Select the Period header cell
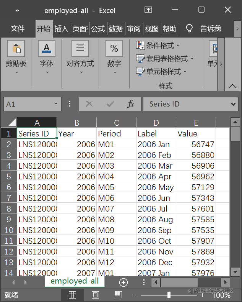This screenshot has width=242, height=302. pyautogui.click(x=116, y=133)
